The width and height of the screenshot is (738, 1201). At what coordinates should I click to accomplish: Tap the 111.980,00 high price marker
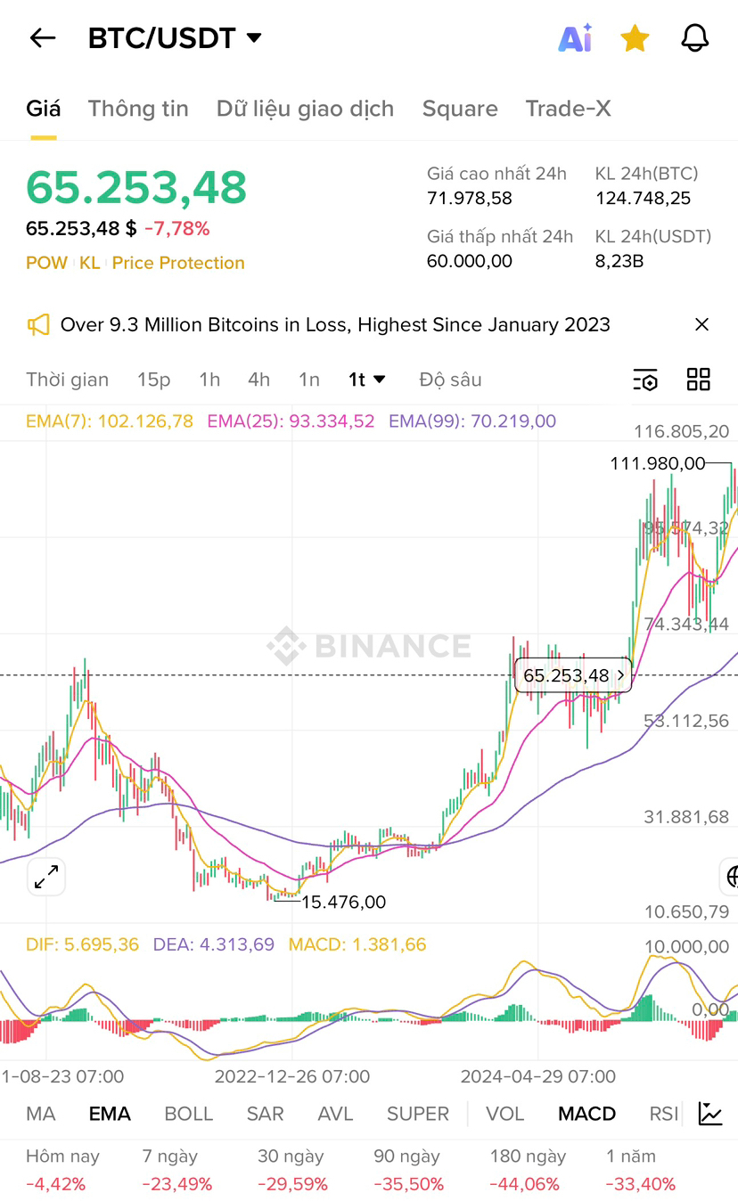coord(657,463)
